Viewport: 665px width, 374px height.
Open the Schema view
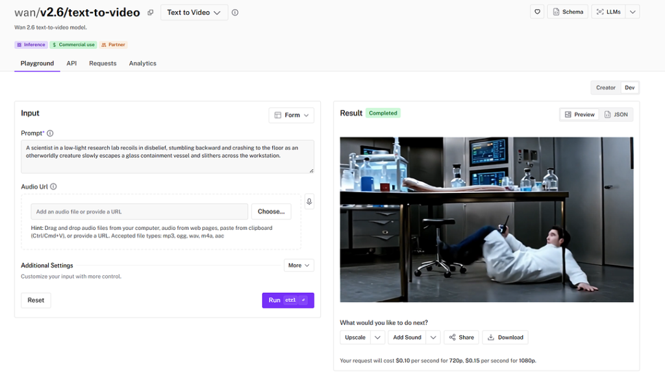tap(568, 12)
